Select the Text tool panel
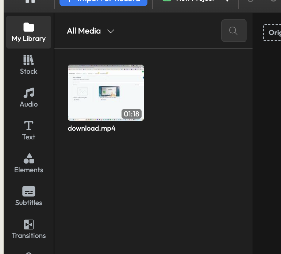281x254 pixels. click(x=28, y=131)
